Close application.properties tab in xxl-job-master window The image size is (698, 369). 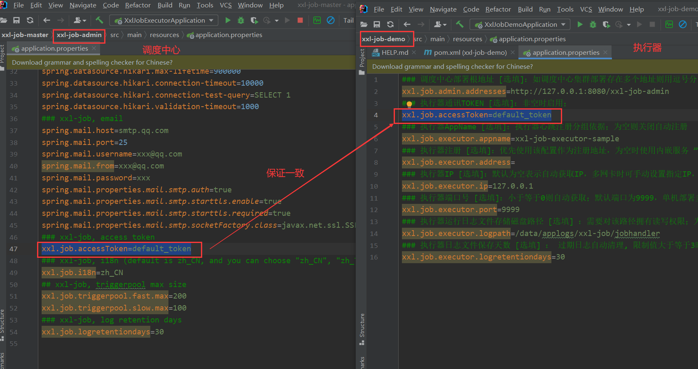94,48
